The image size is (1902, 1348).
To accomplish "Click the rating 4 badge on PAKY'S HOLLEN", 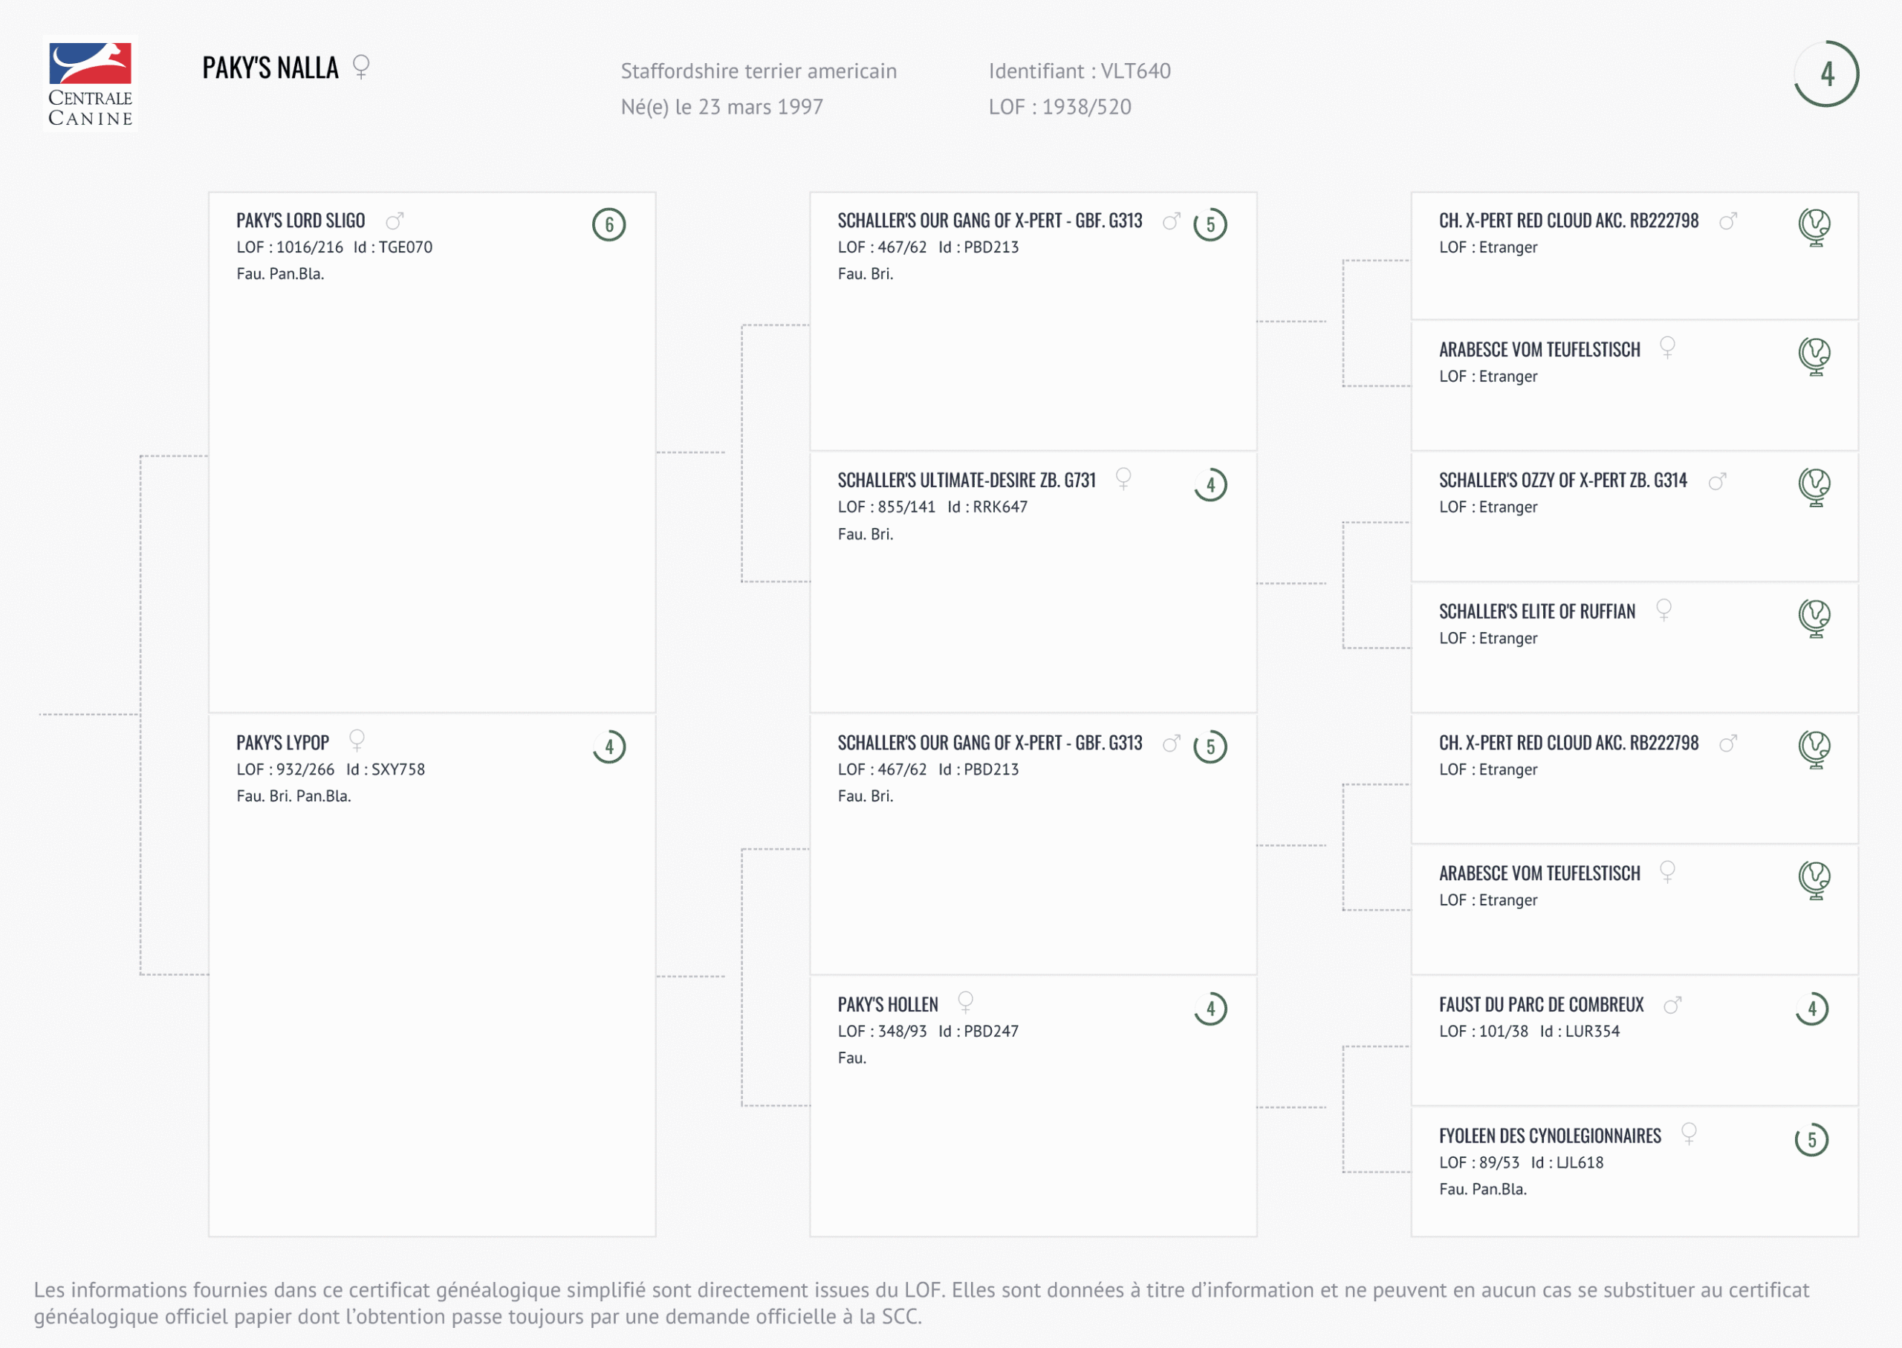I will pos(1210,1009).
